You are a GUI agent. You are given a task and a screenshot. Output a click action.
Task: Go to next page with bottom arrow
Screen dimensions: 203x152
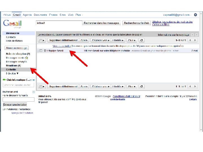click(195, 86)
